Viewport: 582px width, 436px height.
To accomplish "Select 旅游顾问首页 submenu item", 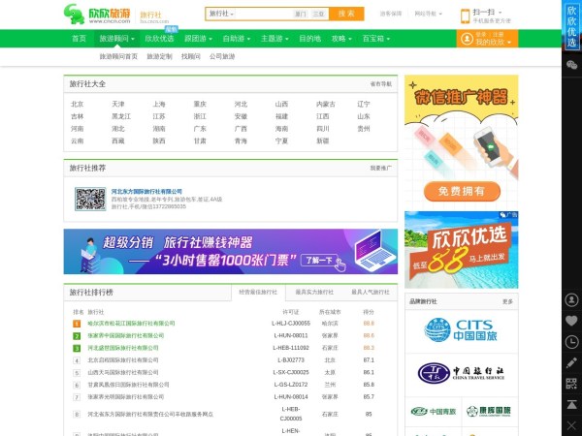I will 118,56.
